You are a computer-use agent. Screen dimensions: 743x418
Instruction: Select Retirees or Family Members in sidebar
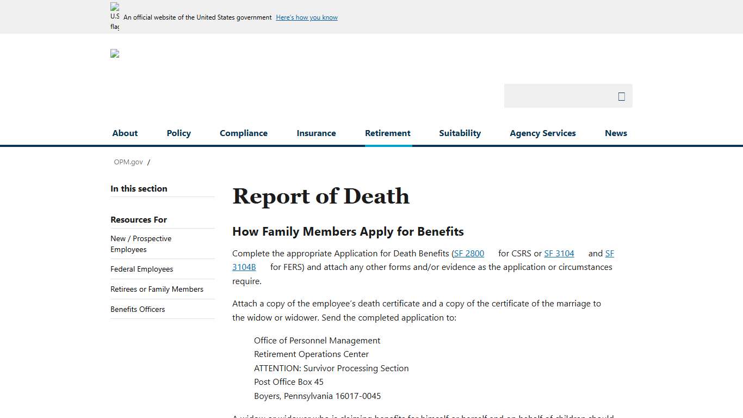tap(157, 289)
